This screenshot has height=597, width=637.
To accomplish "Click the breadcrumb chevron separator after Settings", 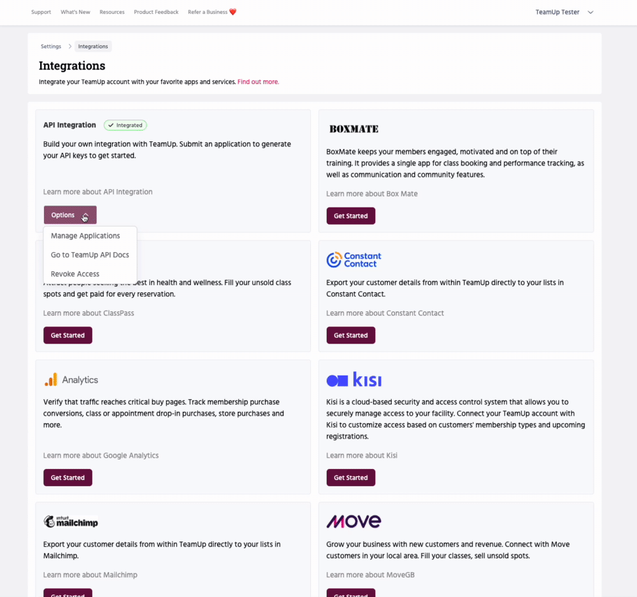I will [x=69, y=46].
